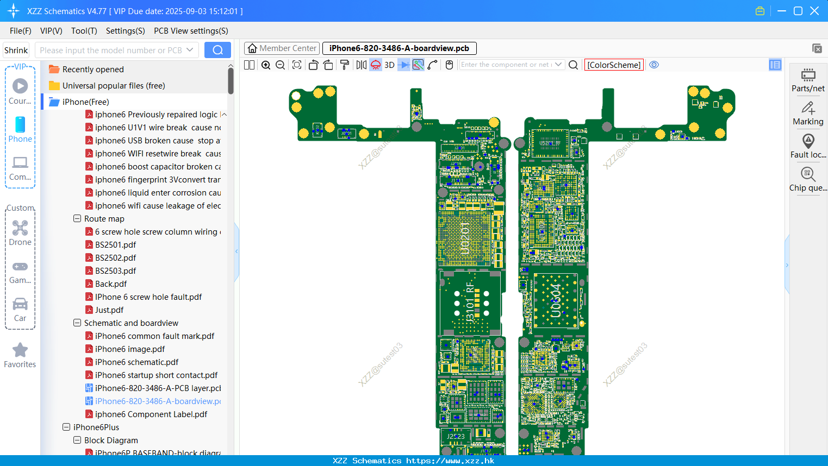Open iPhone6 startup short contact.pdf
This screenshot has width=828, height=466.
click(151, 375)
